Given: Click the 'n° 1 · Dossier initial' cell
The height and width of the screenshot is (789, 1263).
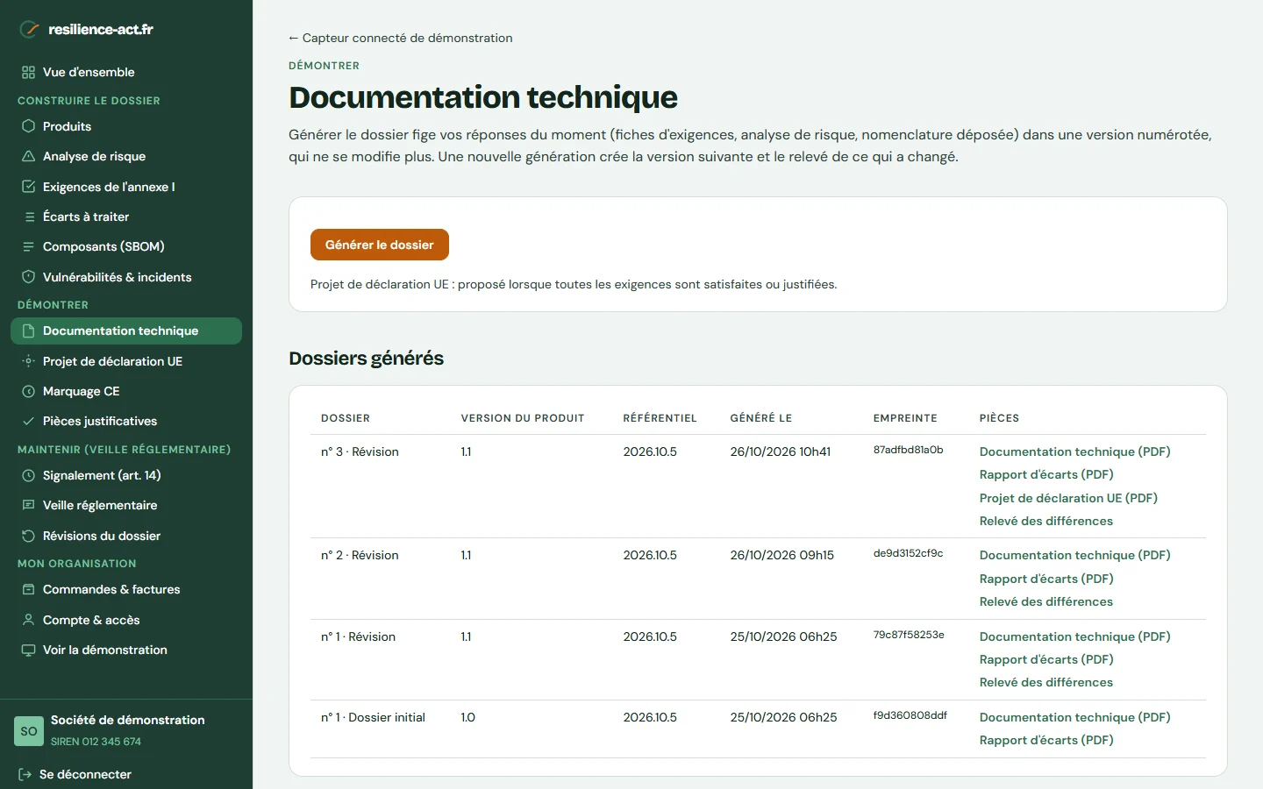Looking at the screenshot, I should pyautogui.click(x=373, y=717).
